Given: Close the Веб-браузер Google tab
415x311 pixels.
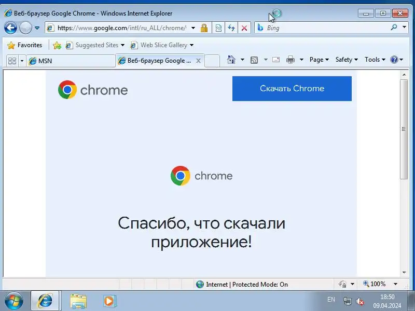Looking at the screenshot, I should tap(198, 61).
